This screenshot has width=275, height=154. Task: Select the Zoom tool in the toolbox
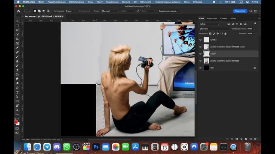click(17, 110)
